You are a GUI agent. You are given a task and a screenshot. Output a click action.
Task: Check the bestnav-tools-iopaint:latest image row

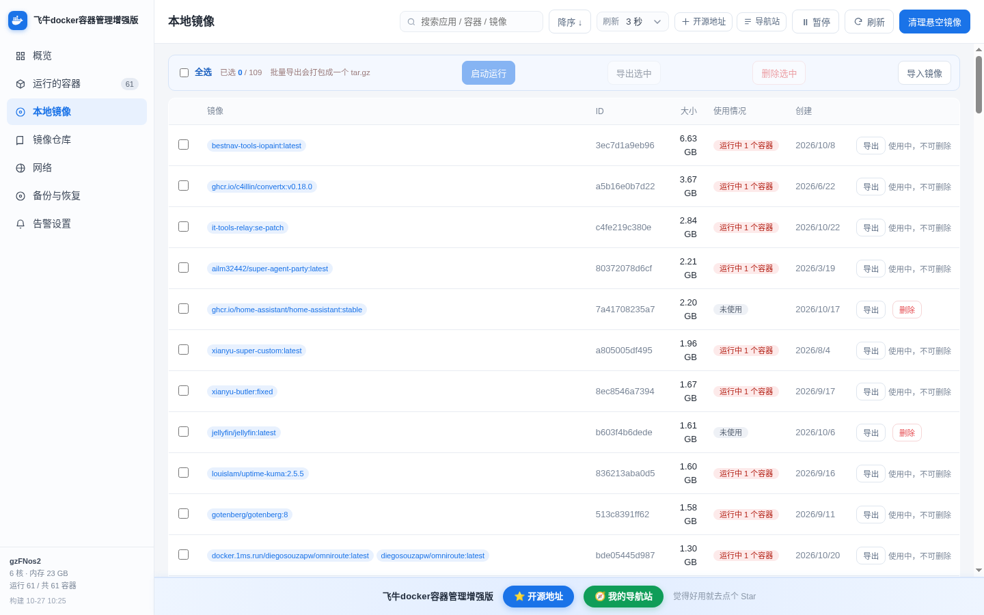click(x=183, y=144)
